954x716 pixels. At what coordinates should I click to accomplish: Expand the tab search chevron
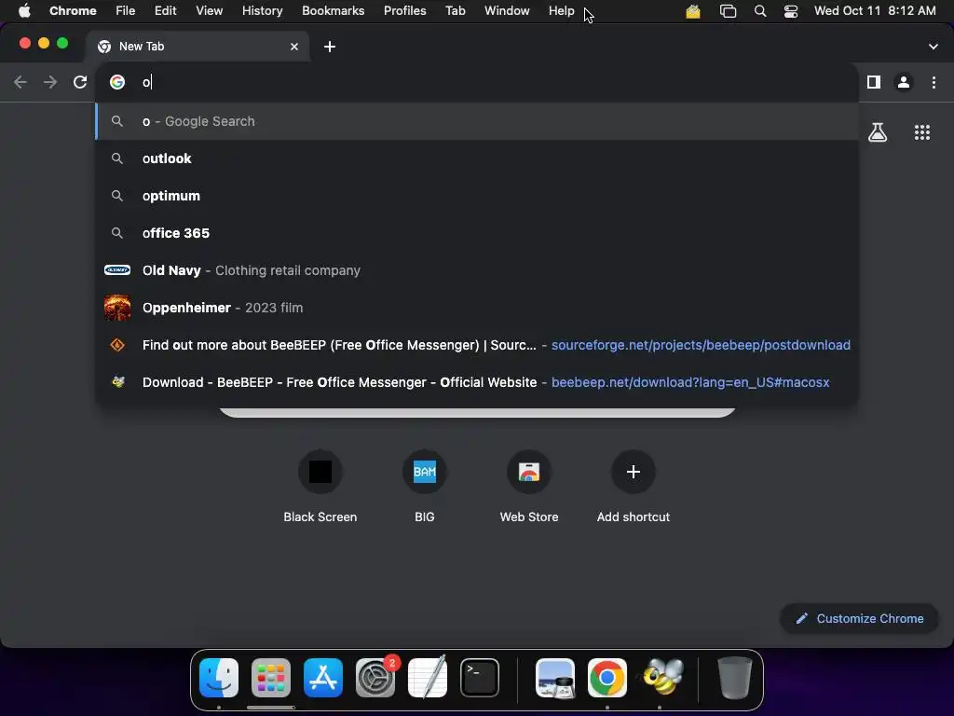click(x=934, y=47)
